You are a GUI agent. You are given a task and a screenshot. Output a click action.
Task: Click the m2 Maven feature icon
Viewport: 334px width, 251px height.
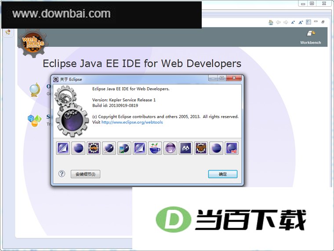pos(232,148)
